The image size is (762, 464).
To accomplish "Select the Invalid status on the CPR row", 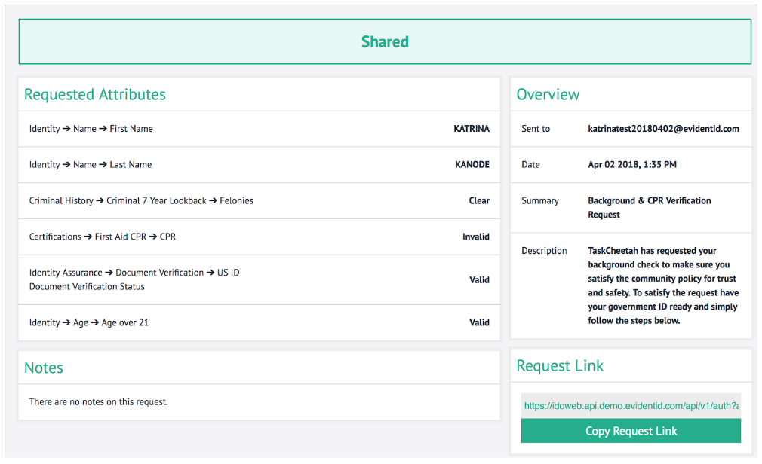I will pyautogui.click(x=476, y=237).
